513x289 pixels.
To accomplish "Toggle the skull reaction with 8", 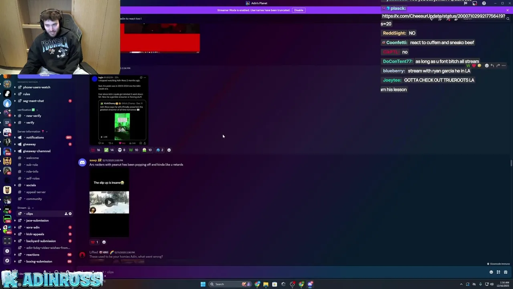I will [121, 150].
